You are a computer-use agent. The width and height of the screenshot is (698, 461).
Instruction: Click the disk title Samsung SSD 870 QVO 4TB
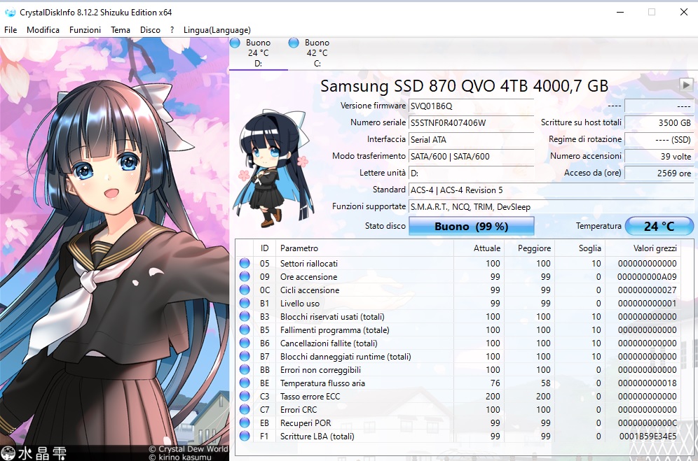point(465,86)
